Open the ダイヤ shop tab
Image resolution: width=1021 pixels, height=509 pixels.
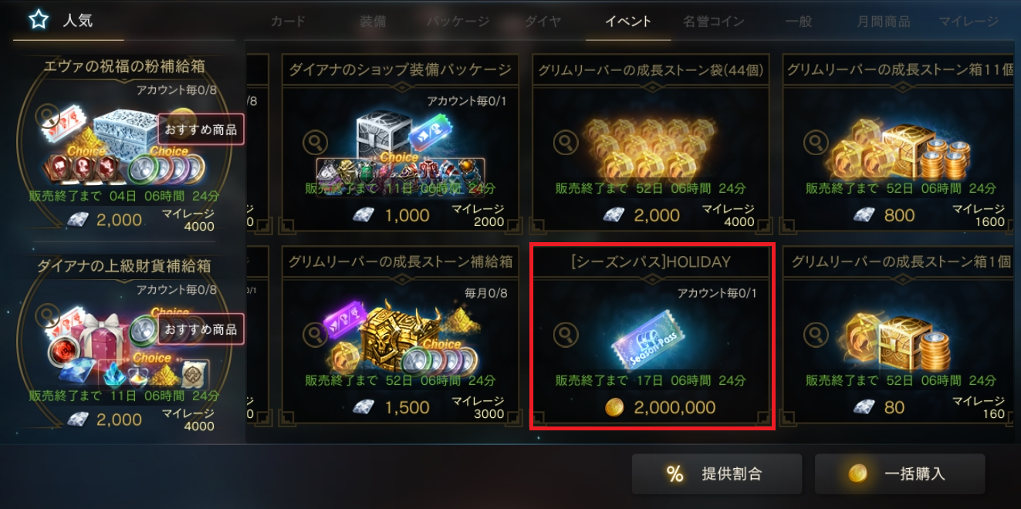coord(543,22)
